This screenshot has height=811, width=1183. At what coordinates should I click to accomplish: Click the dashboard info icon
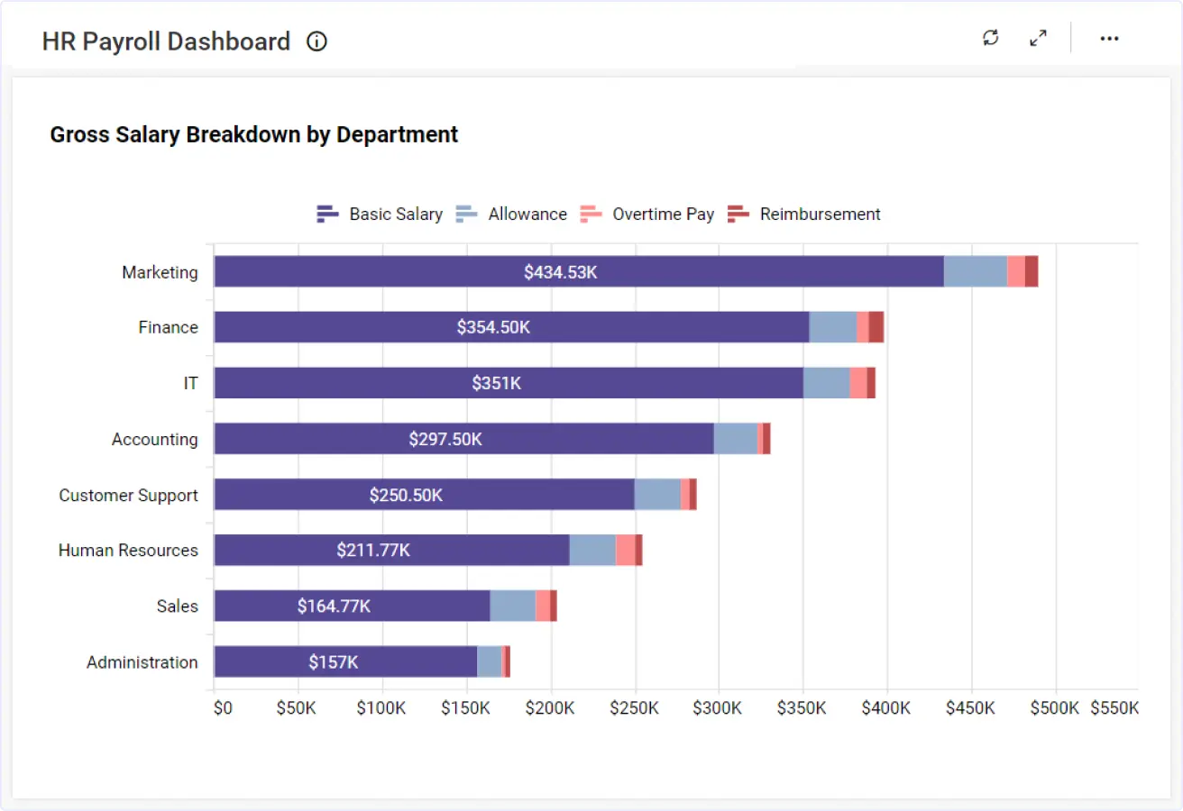[316, 41]
